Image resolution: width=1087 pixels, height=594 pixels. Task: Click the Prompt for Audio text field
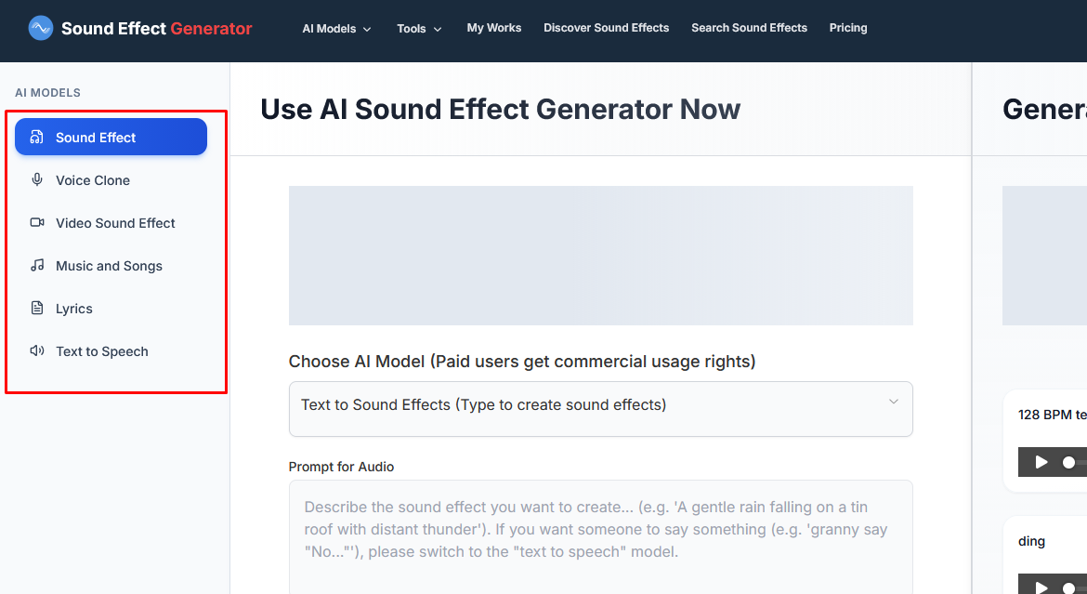(x=600, y=535)
